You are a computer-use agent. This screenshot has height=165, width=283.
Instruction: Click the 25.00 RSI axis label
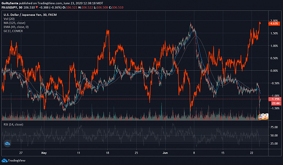[274, 144]
